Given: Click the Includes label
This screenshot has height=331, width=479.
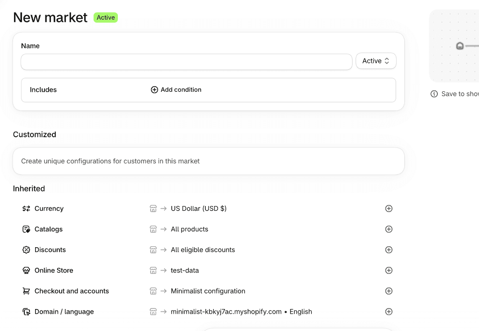Looking at the screenshot, I should 43,89.
